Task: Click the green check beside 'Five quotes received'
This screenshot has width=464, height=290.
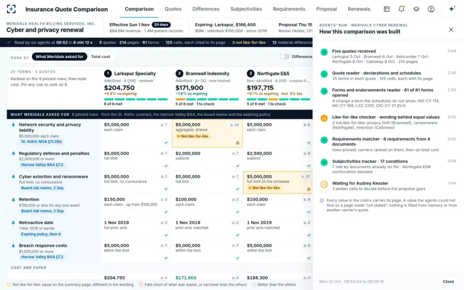Action: click(x=324, y=52)
